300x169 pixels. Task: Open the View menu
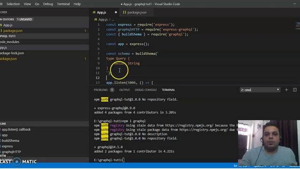pyautogui.click(x=27, y=4)
